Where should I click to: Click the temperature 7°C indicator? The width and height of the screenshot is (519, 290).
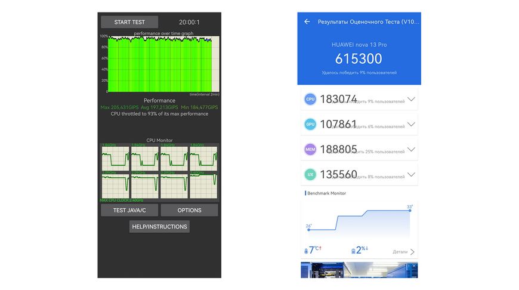pos(313,250)
